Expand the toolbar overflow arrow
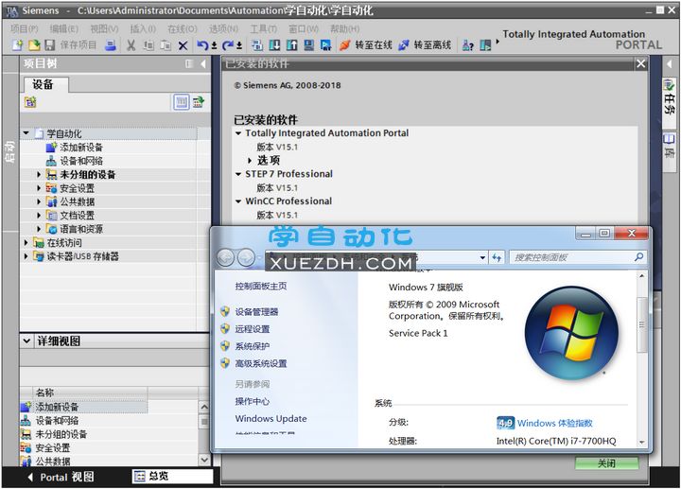Viewport: 681px width, 489px height. point(498,42)
